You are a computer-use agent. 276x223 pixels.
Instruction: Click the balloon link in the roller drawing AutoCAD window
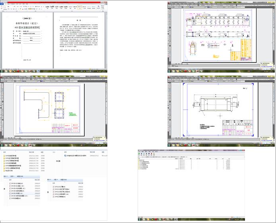(x=267, y=140)
